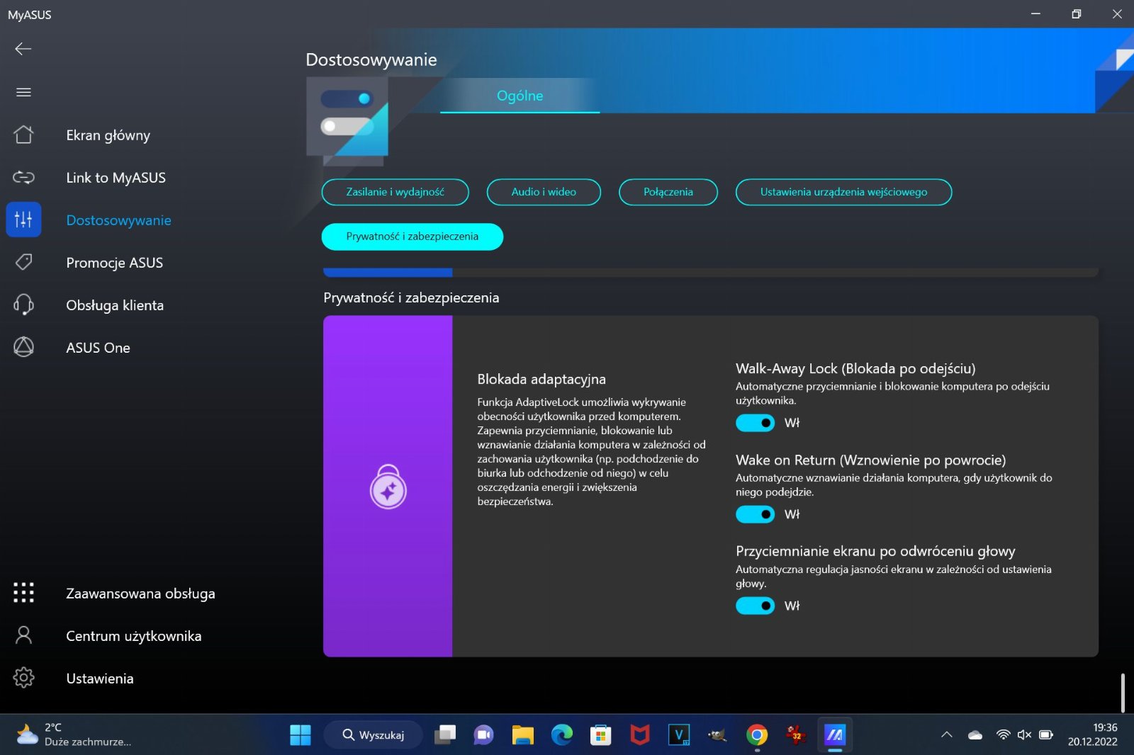The height and width of the screenshot is (755, 1134).
Task: Select Promocje ASUS in sidebar
Action: pyautogui.click(x=114, y=263)
